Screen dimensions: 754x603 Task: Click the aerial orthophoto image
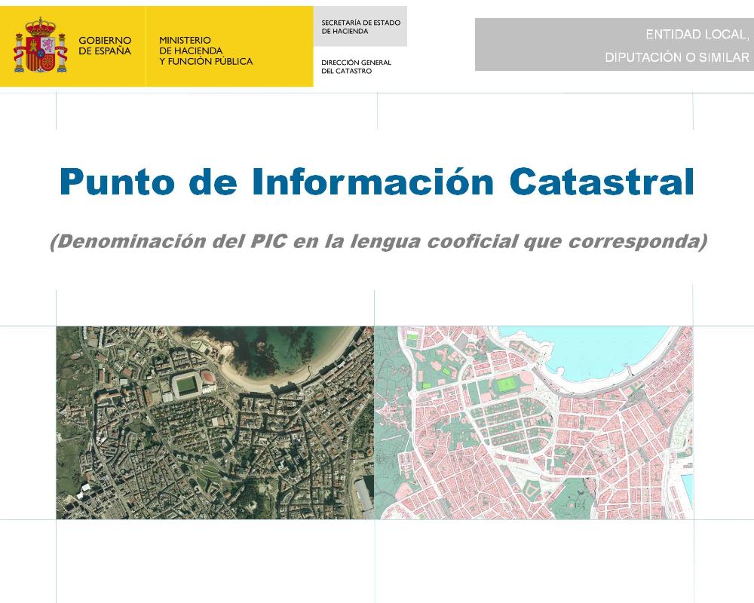(215, 423)
